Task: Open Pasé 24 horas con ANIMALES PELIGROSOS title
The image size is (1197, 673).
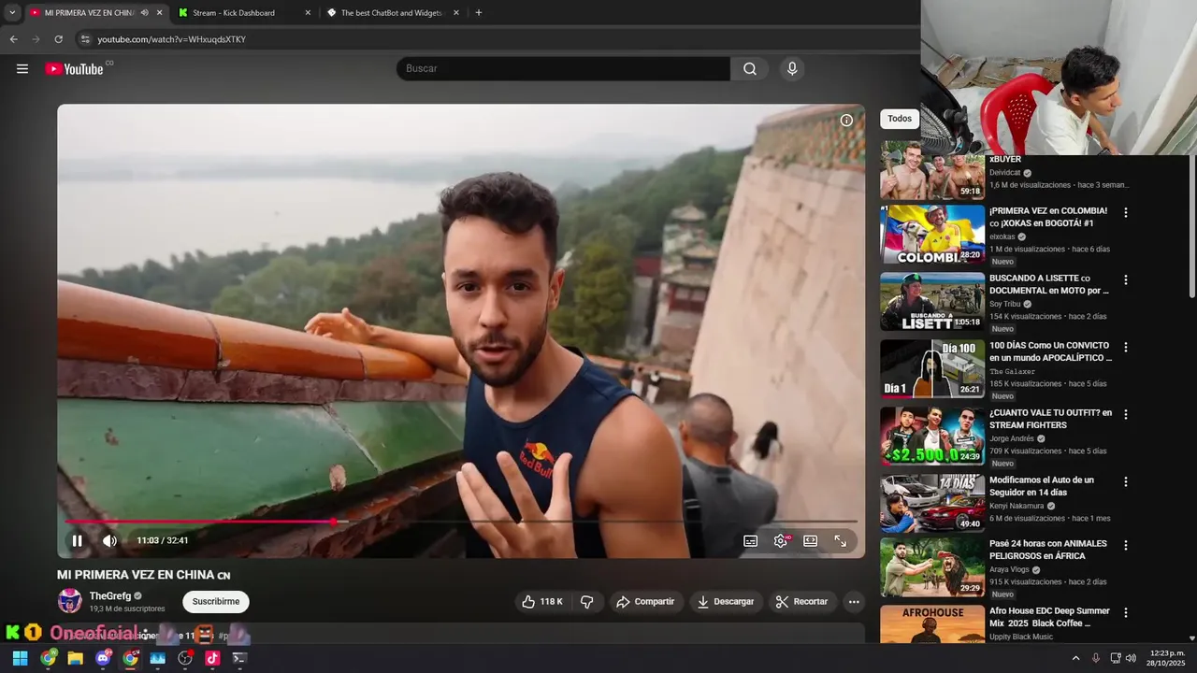Action: 1048,550
